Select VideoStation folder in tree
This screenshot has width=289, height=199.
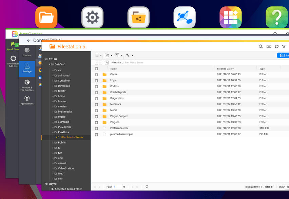(x=65, y=168)
